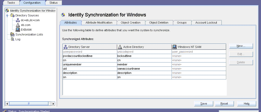Click the userpassword table cell
This screenshot has width=261, height=112.
pos(90,52)
